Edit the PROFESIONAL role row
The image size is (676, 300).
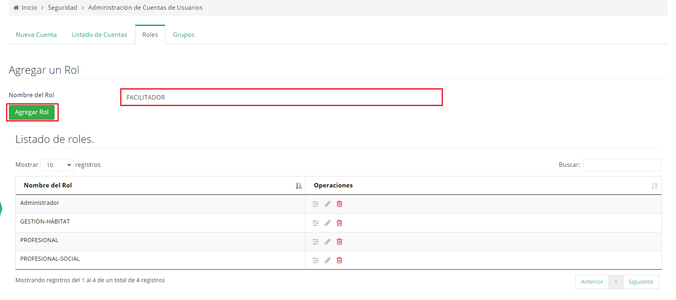(x=327, y=242)
